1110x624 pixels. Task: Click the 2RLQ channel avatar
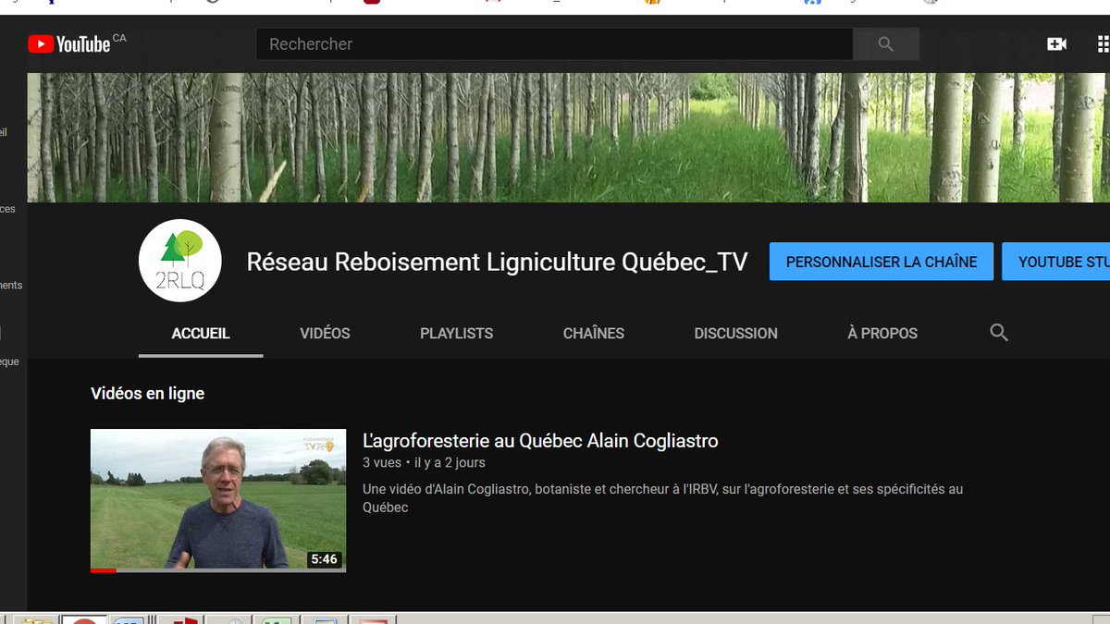tap(179, 262)
